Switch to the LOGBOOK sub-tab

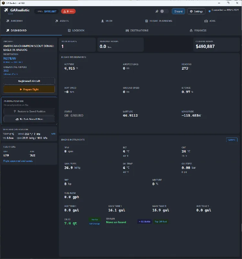pyautogui.click(x=76, y=30)
